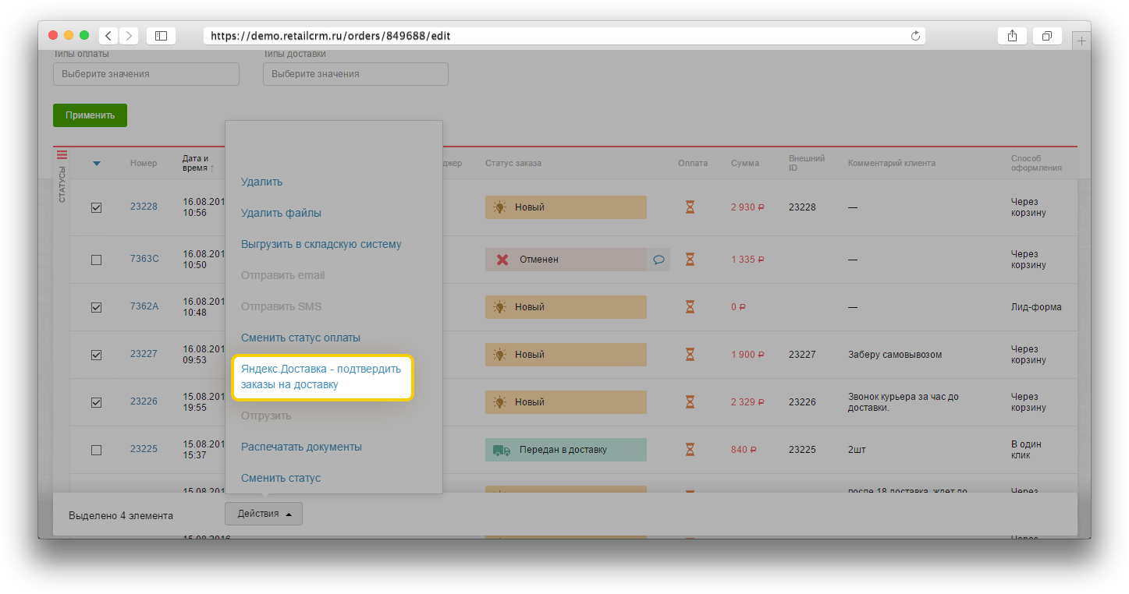Go forward with the browser forward arrow
The image size is (1129, 594).
pyautogui.click(x=129, y=36)
